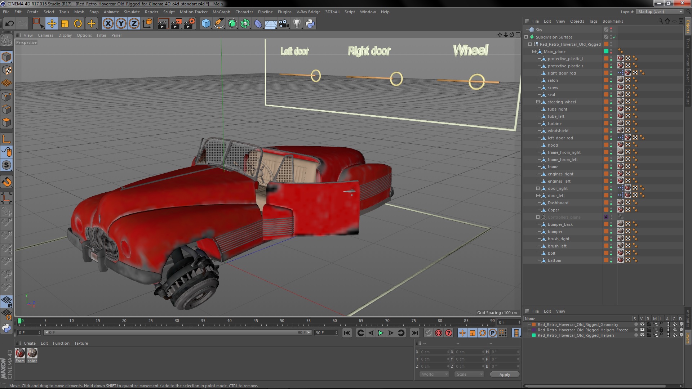Open the Layout dropdown Startup (User)
This screenshot has height=389, width=692.
tap(660, 12)
